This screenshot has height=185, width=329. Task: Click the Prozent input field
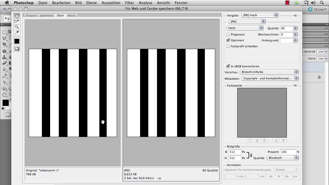click(x=288, y=152)
